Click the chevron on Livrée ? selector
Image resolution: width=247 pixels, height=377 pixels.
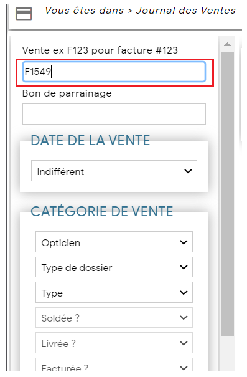click(184, 343)
